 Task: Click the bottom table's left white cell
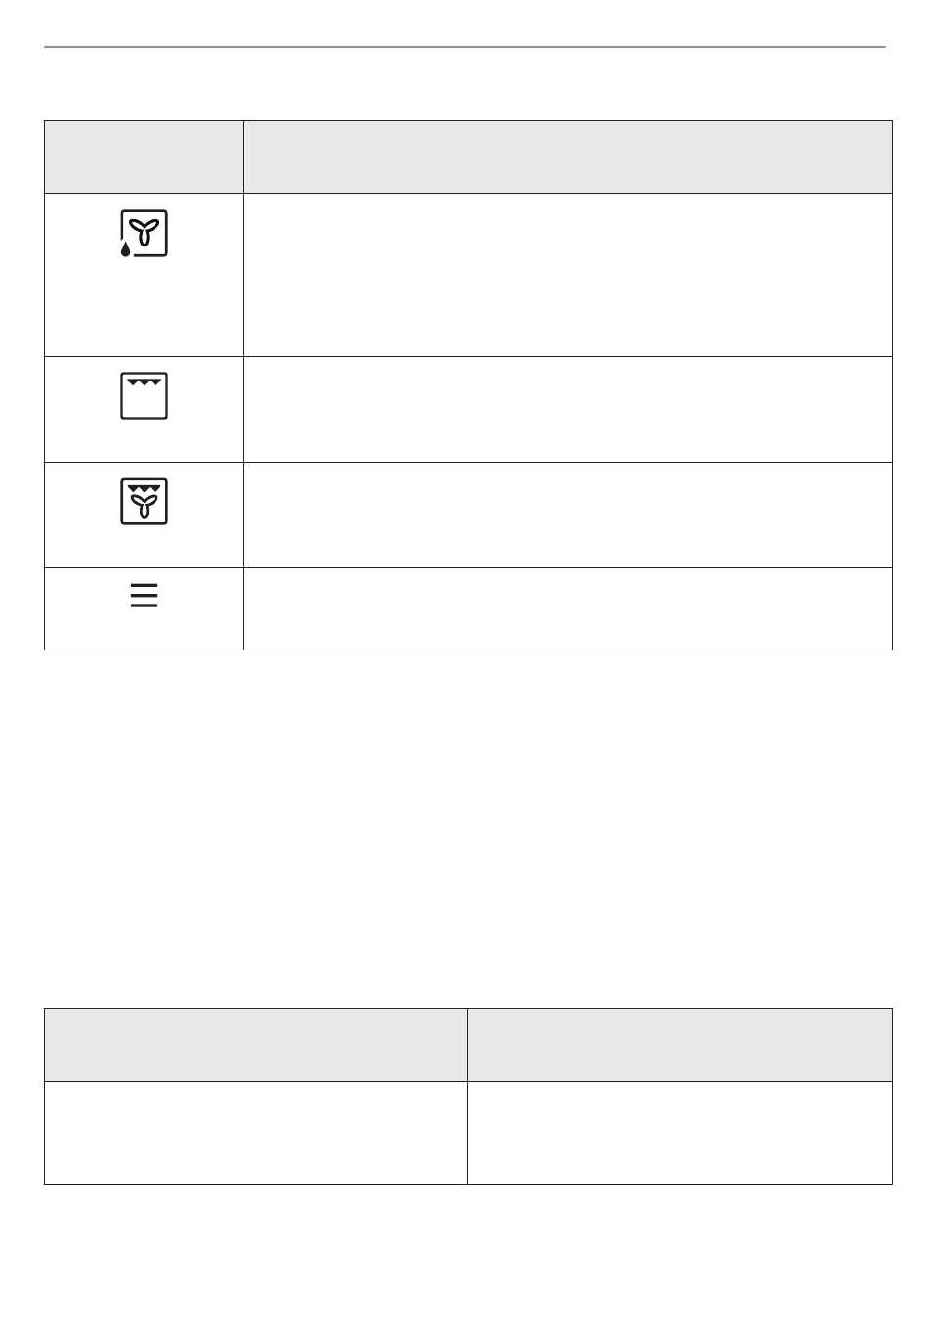(x=256, y=1133)
